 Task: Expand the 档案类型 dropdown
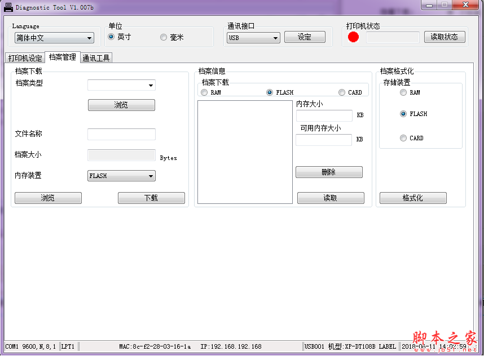[x=121, y=85]
